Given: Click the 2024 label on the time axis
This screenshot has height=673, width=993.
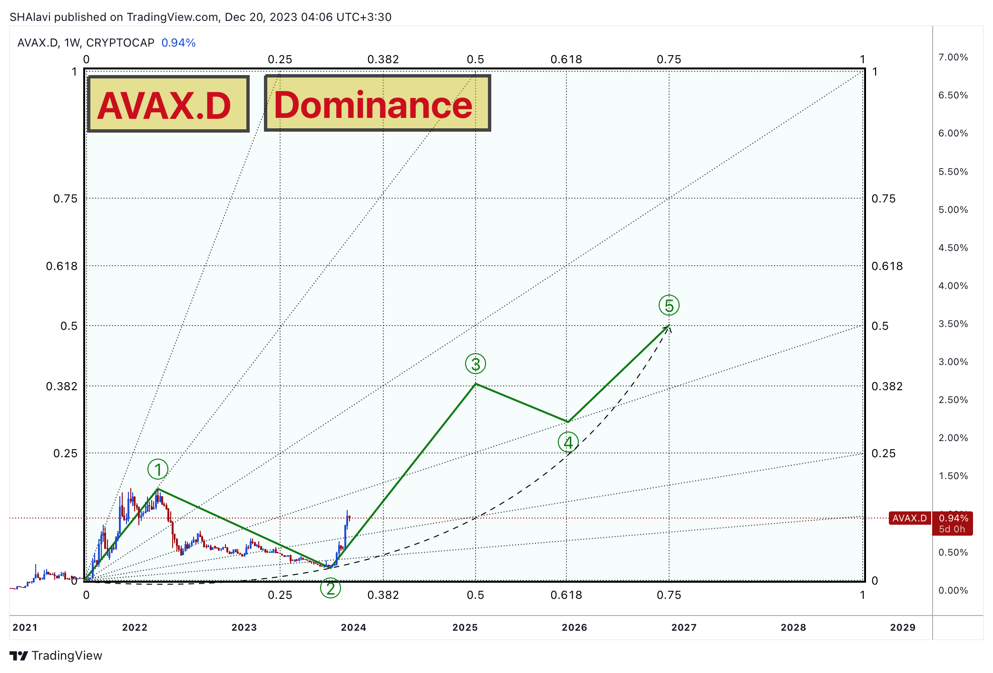Looking at the screenshot, I should pyautogui.click(x=354, y=627).
